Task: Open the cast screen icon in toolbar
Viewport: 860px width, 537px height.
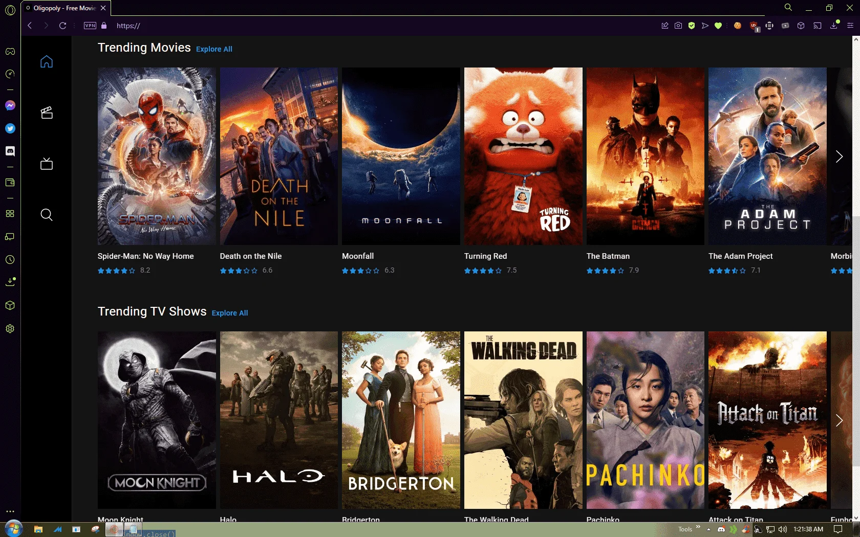Action: tap(818, 26)
